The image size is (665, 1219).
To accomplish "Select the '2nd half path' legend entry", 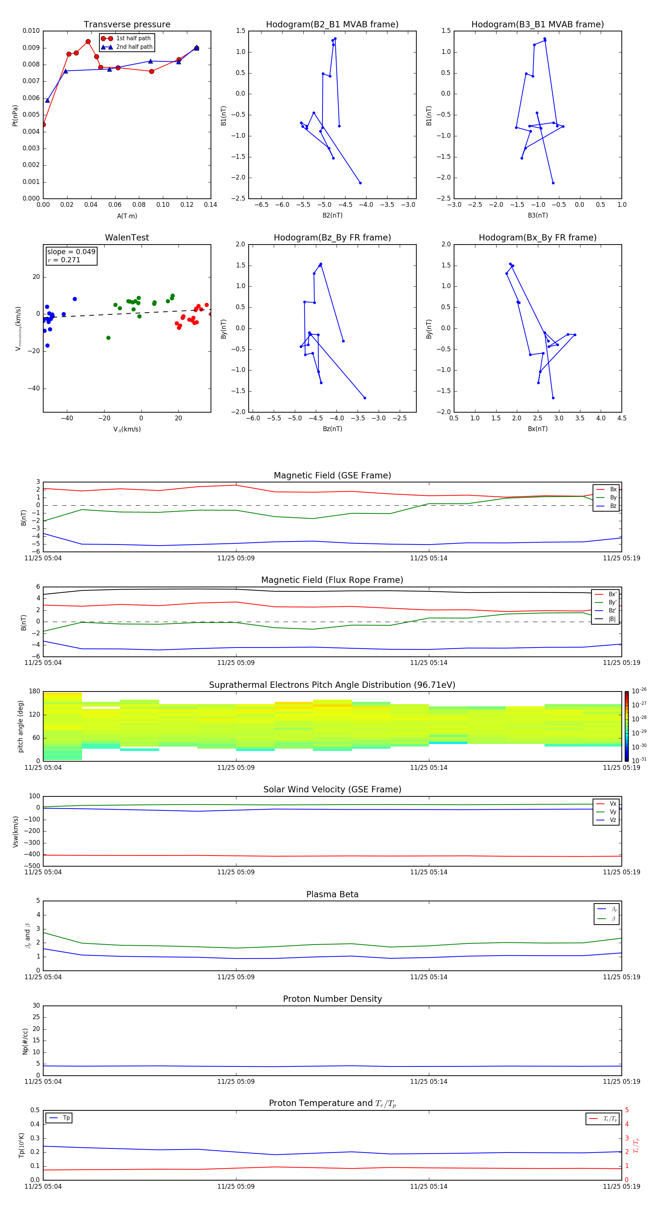I will pyautogui.click(x=127, y=47).
